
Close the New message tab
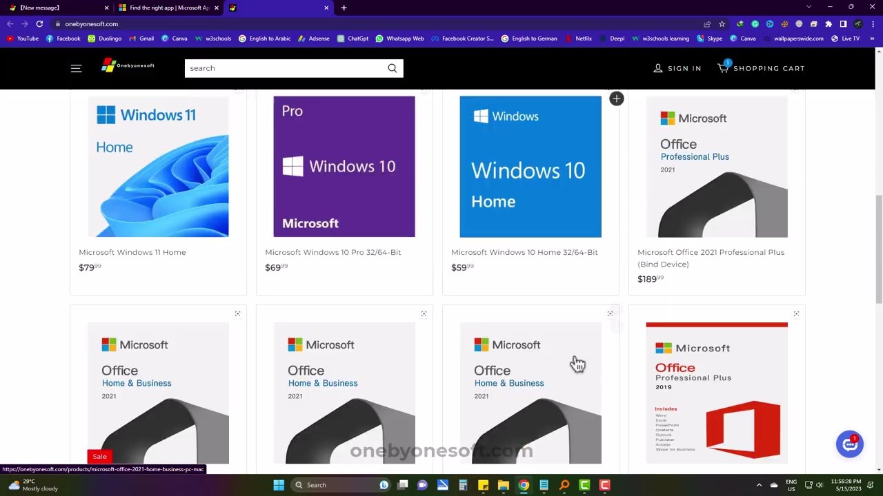click(x=106, y=8)
